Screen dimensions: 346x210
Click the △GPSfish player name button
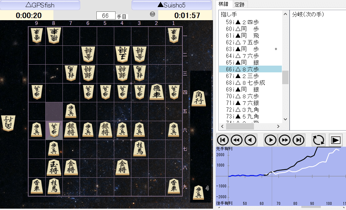tap(40, 5)
